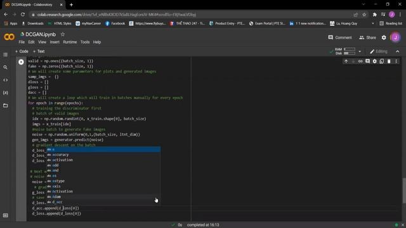
Task: Open the HTML Styles bookmark
Action: pos(59,23)
